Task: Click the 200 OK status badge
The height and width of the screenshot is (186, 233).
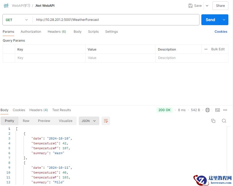Action: (x=164, y=110)
